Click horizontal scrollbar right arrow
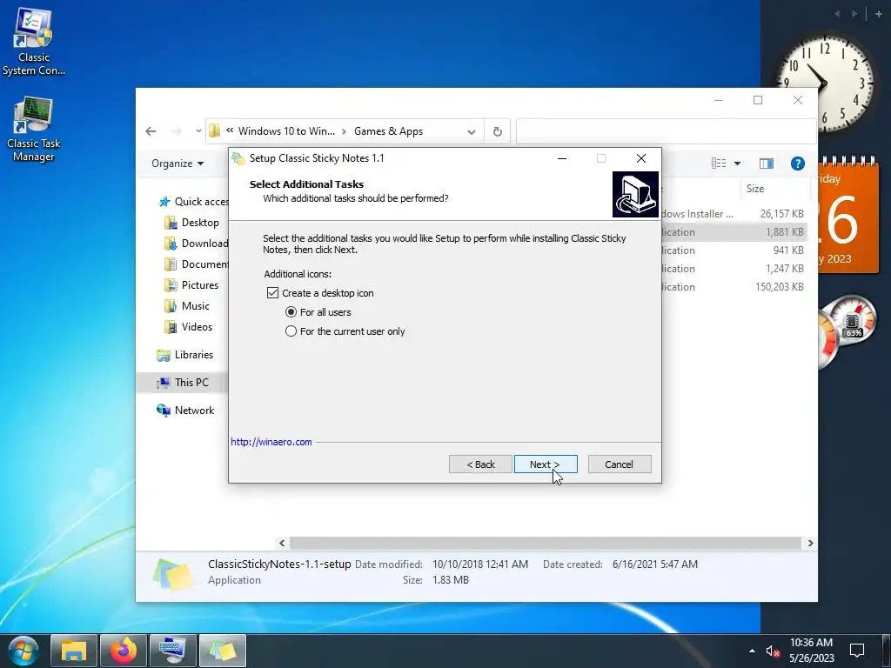 click(x=810, y=543)
